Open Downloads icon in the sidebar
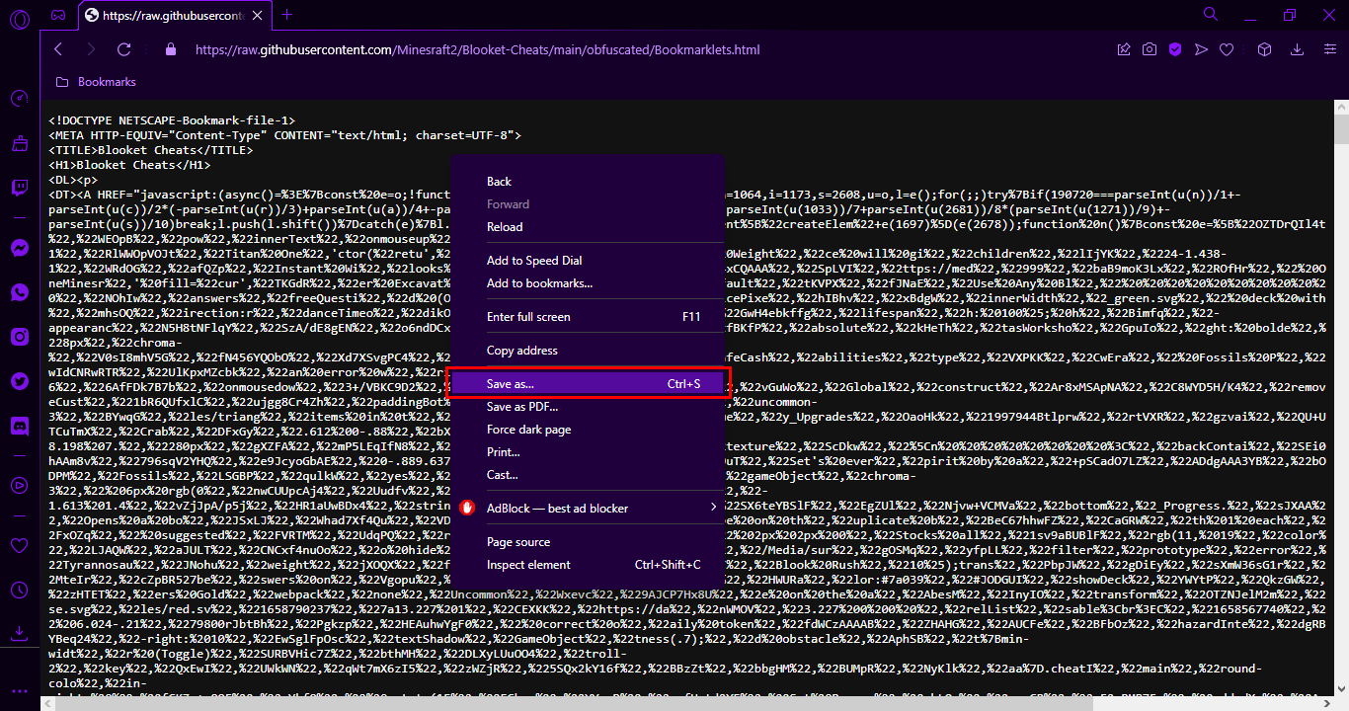 [x=19, y=633]
